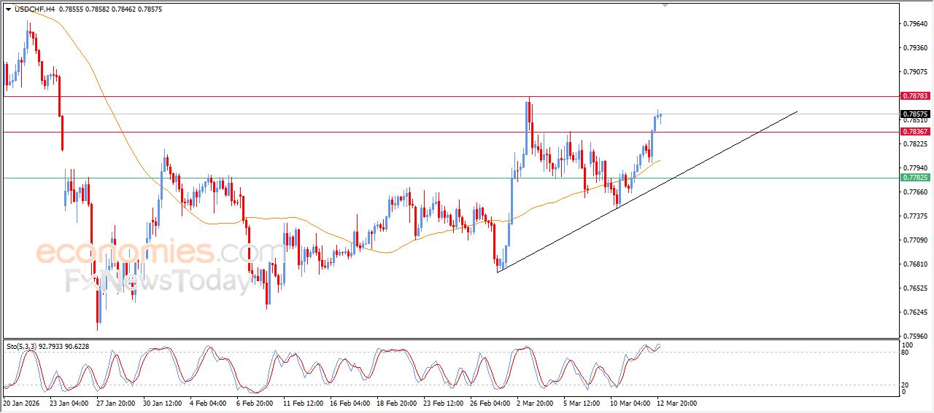Select the red 0.78783 price label

(x=914, y=96)
